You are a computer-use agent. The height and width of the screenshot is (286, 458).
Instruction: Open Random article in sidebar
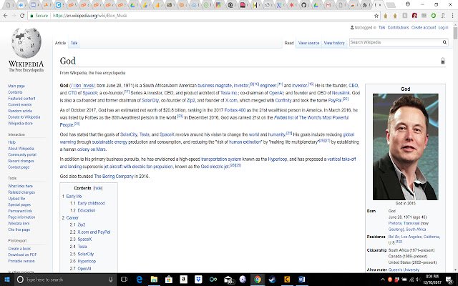[20, 111]
